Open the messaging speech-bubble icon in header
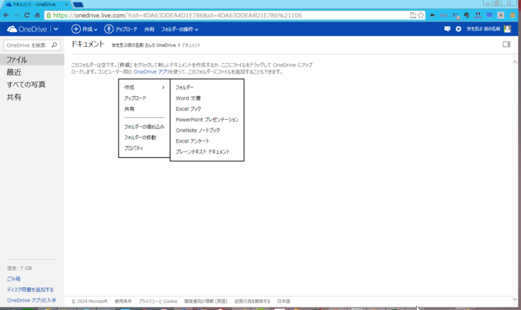This screenshot has width=521, height=310. tap(447, 29)
